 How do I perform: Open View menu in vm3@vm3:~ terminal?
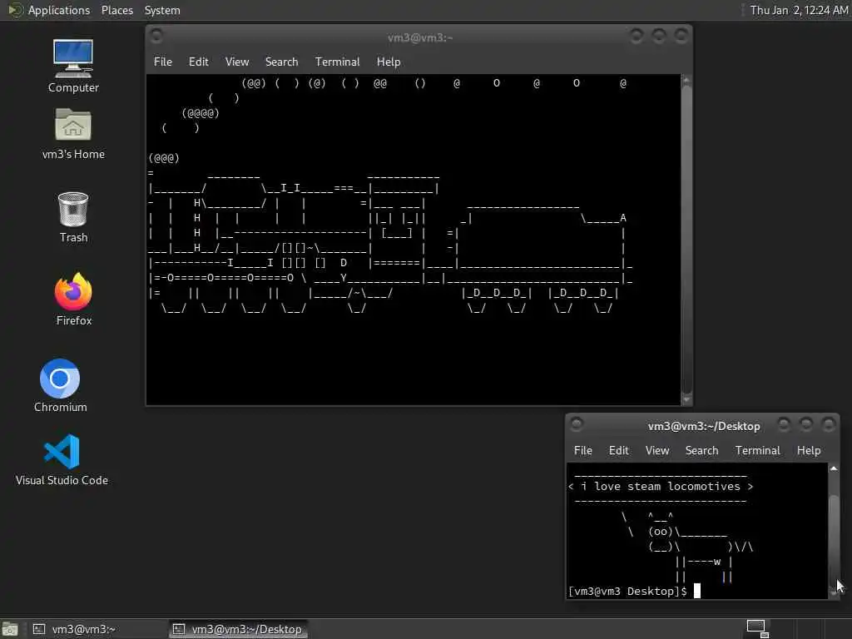pos(237,62)
